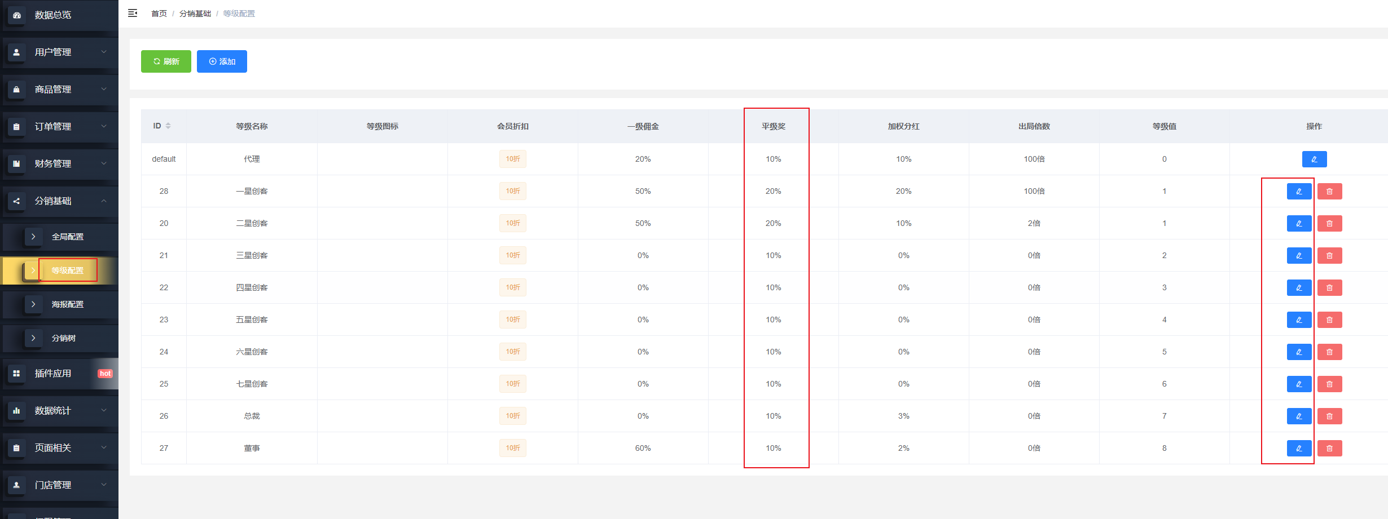Expand the 商品管理 sidebar menu
The height and width of the screenshot is (519, 1388).
point(59,90)
